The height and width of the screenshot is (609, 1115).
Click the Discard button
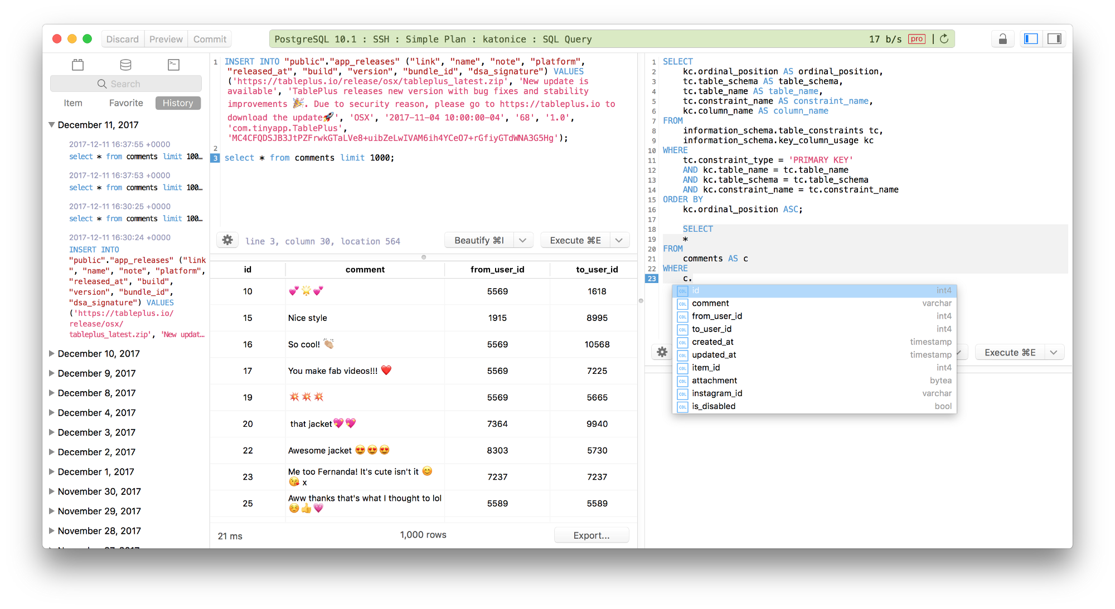click(122, 39)
